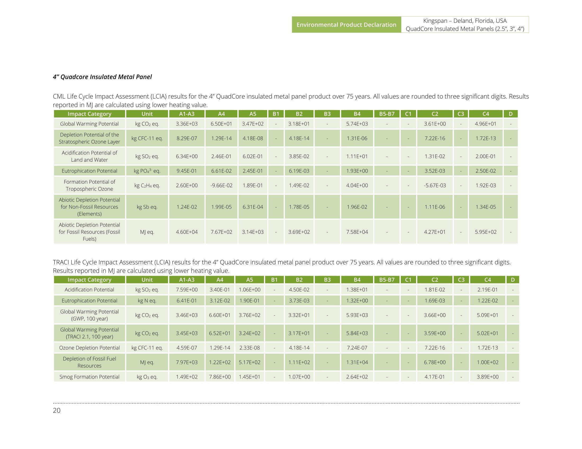Click 'QuadCore Insulated Metal Panels (2.5″, 3″, 4″)' header line
The height and width of the screenshot is (449, 582).
(465, 29)
